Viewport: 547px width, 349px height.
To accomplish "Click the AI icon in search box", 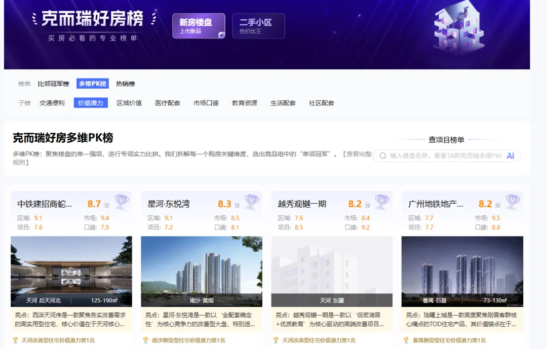I will 511,156.
